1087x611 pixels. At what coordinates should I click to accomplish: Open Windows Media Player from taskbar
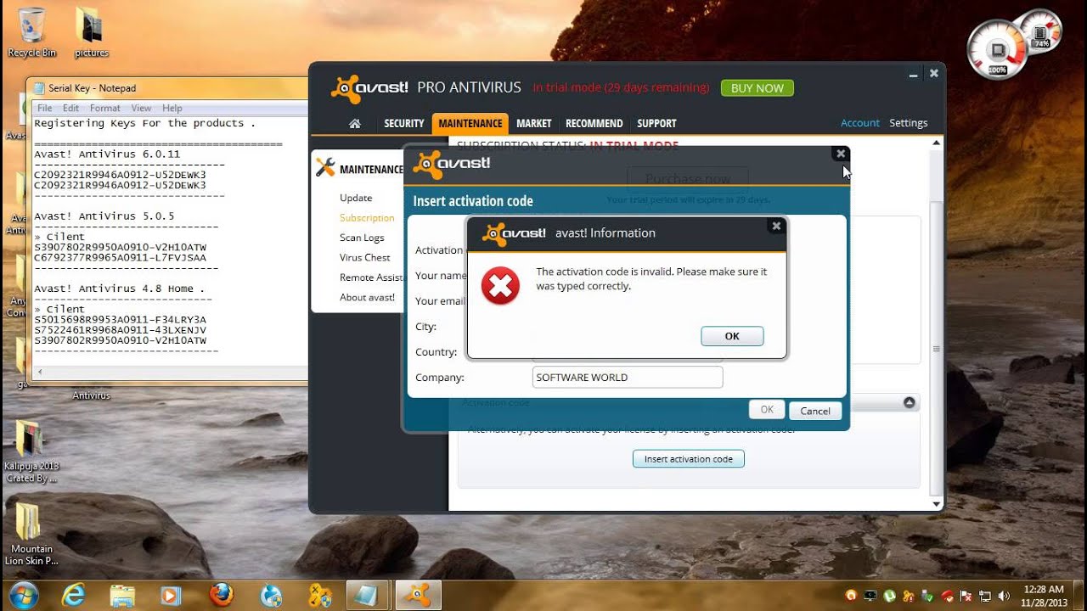click(x=172, y=595)
